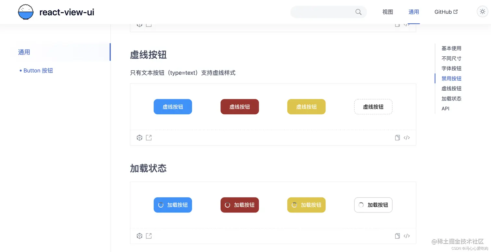Open 虚线按钮 example in a new window
491x252 pixels.
149,137
